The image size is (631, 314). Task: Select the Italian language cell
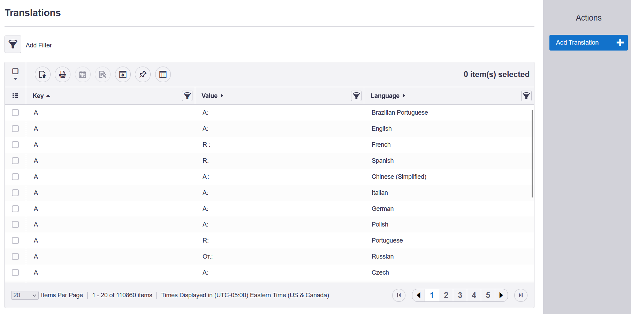380,193
